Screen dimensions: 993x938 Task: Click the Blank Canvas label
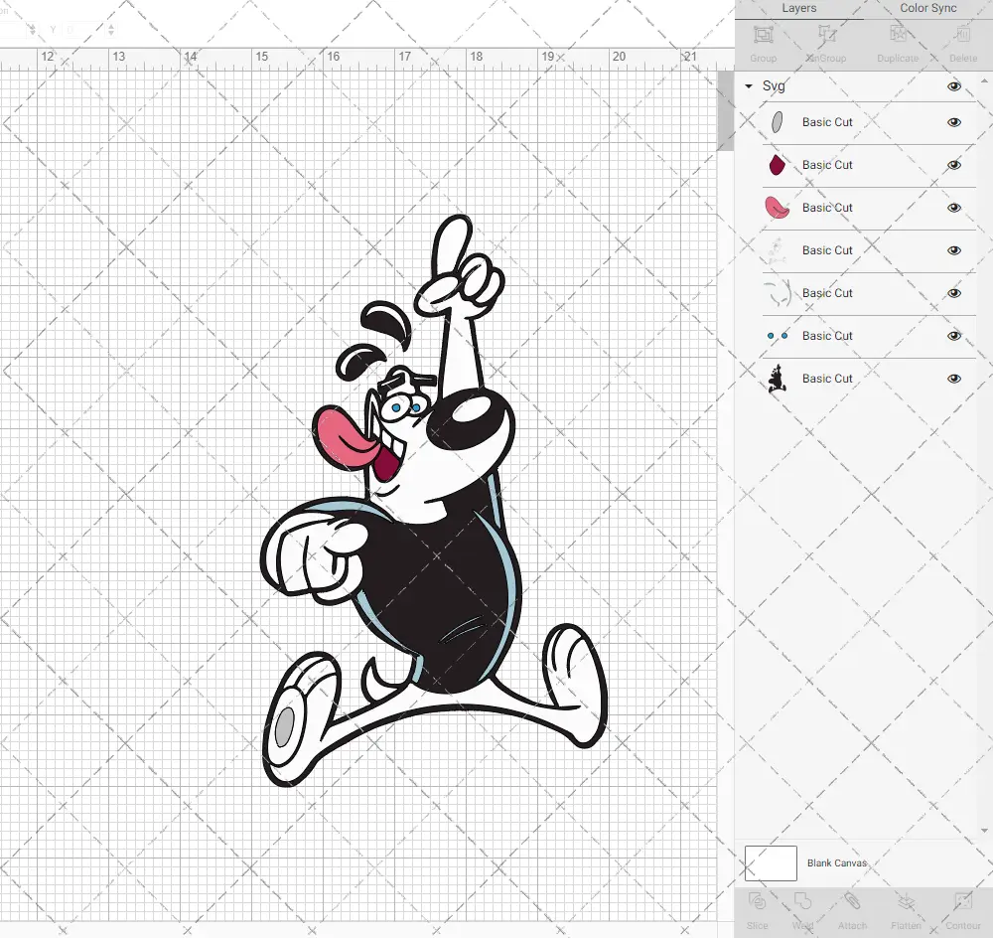pyautogui.click(x=836, y=863)
